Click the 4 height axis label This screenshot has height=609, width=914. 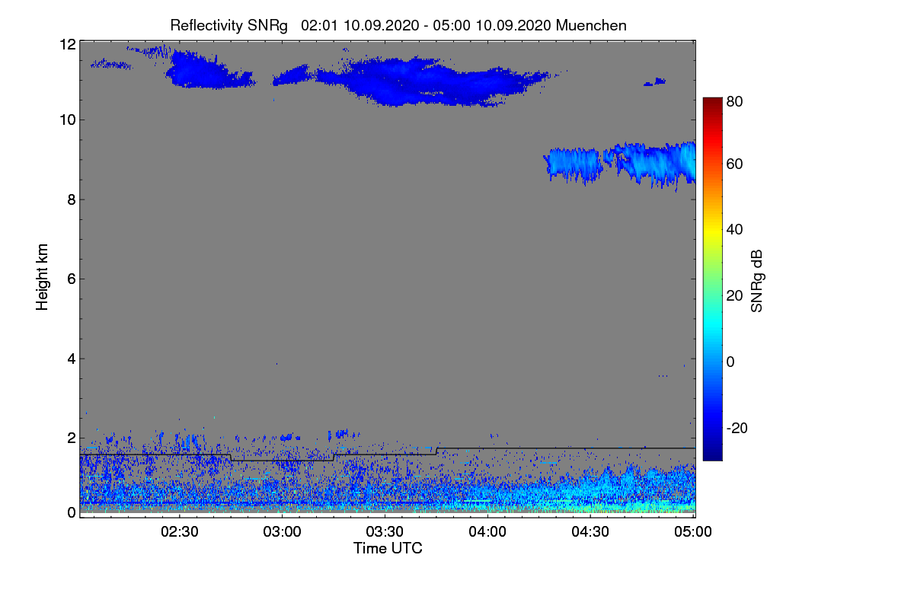tap(71, 359)
